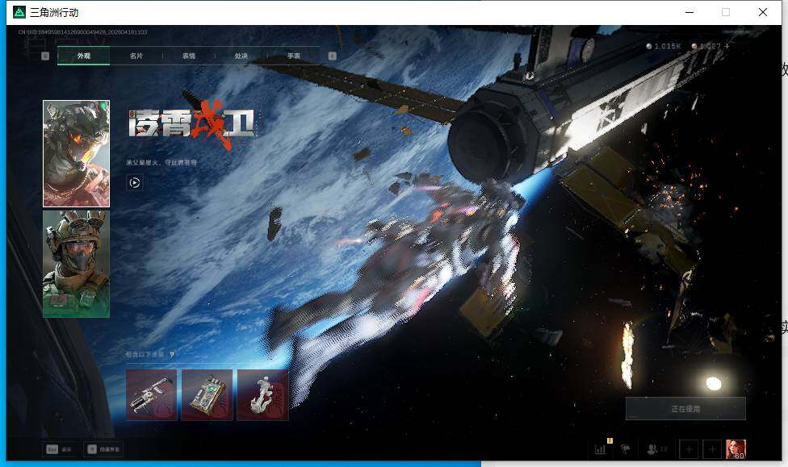788x467 pixels.
Task: Click the 三角洲行动 app logo in title bar
Action: click(19, 12)
